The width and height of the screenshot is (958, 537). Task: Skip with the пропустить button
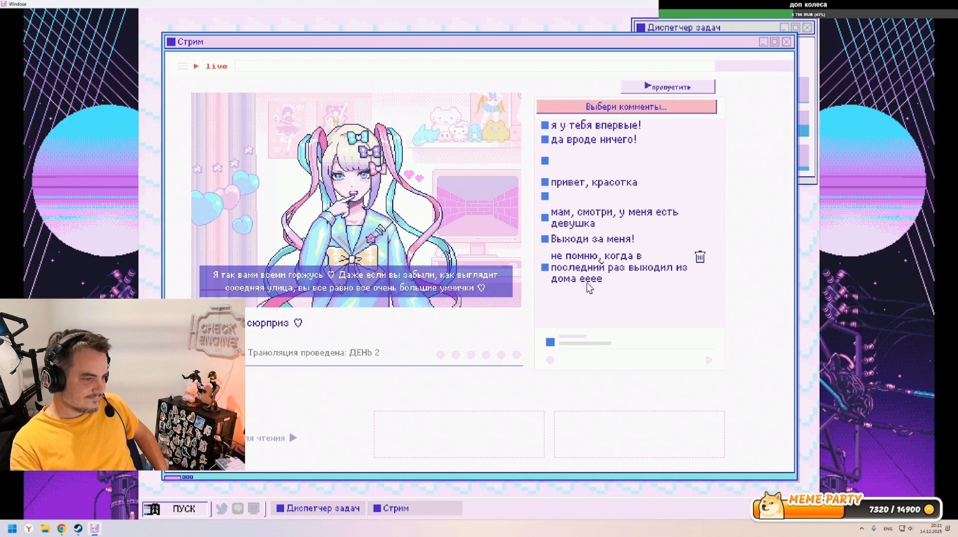[668, 87]
